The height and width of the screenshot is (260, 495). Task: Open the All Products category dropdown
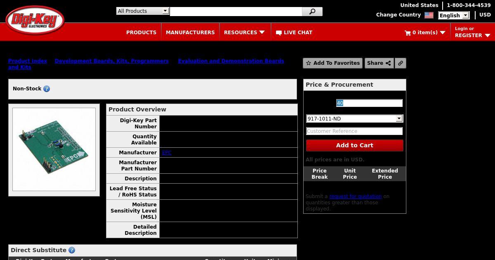pos(143,11)
